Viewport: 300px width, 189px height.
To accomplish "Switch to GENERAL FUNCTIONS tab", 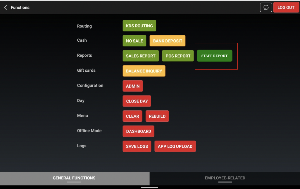I will tap(75, 178).
